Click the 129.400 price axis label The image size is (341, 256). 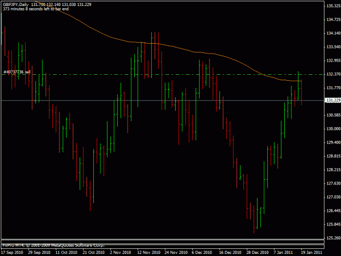[x=333, y=142]
